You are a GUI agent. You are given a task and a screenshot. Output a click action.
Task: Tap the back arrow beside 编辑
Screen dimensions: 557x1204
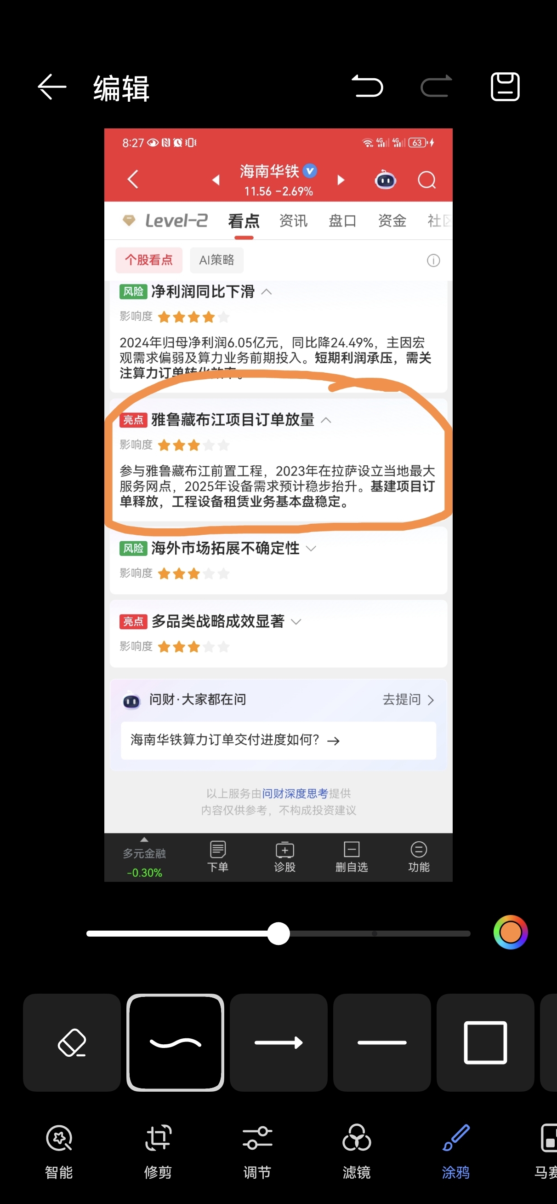[x=52, y=87]
